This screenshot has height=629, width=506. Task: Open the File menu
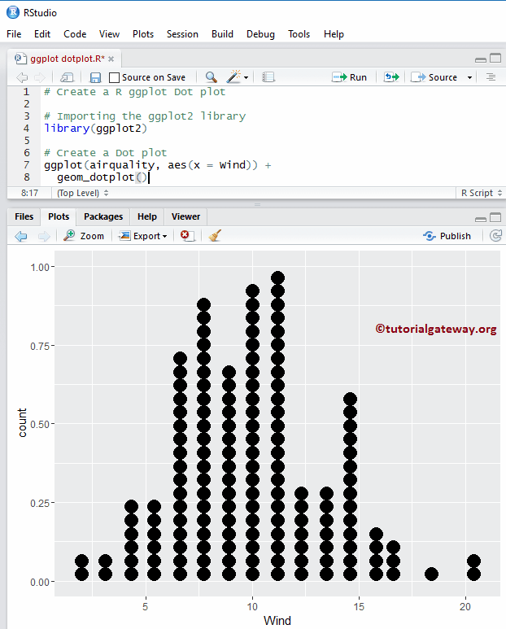coord(14,34)
